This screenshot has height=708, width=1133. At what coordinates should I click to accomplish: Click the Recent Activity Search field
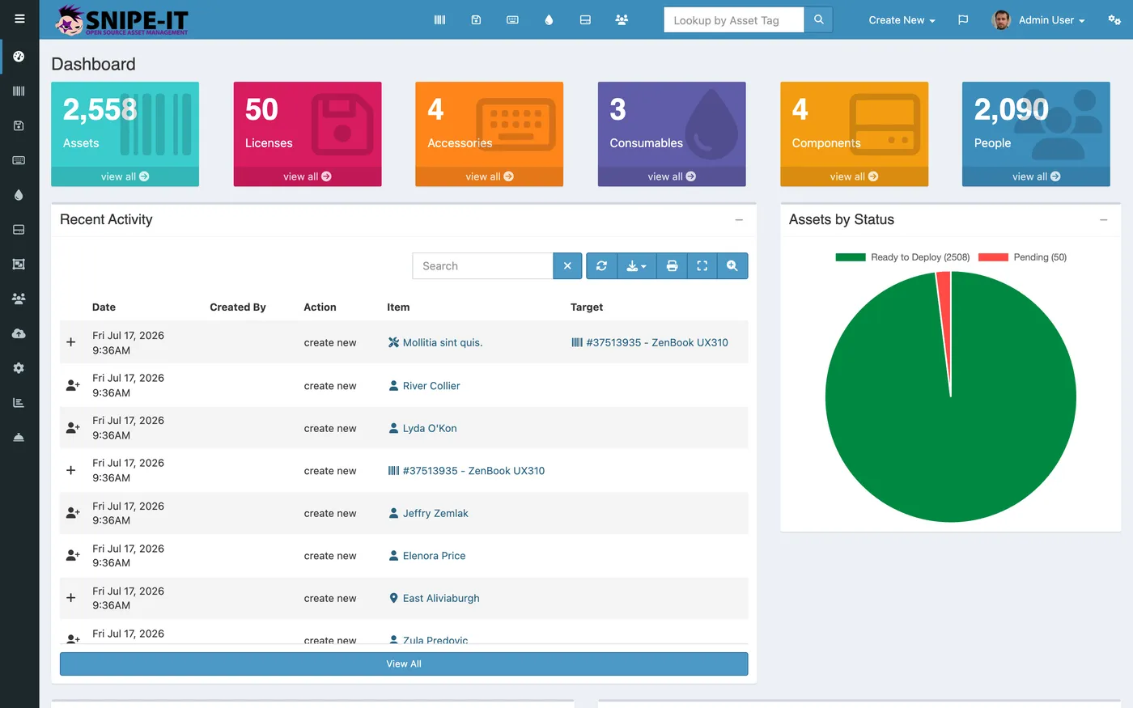pyautogui.click(x=483, y=265)
